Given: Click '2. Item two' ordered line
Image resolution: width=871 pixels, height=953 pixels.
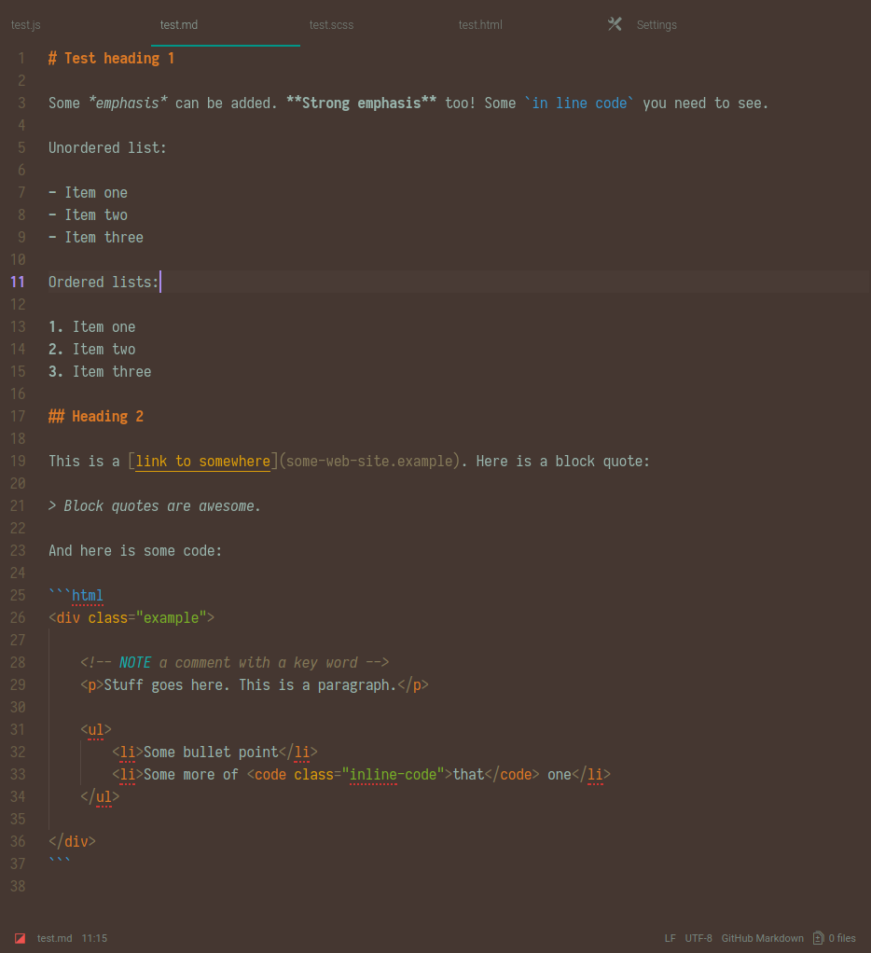Looking at the screenshot, I should tap(91, 350).
